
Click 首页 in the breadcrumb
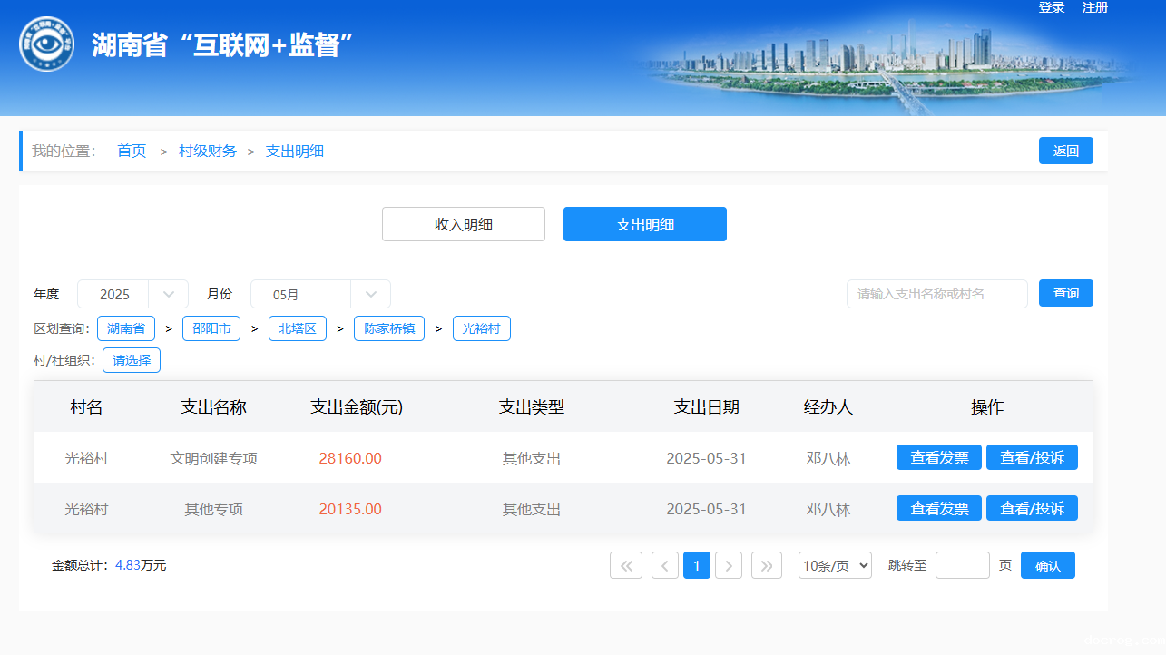pos(132,151)
